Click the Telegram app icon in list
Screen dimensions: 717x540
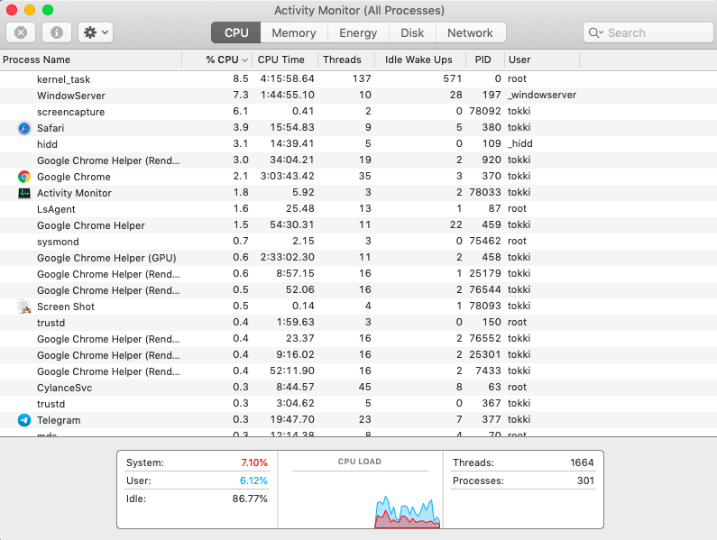(24, 420)
